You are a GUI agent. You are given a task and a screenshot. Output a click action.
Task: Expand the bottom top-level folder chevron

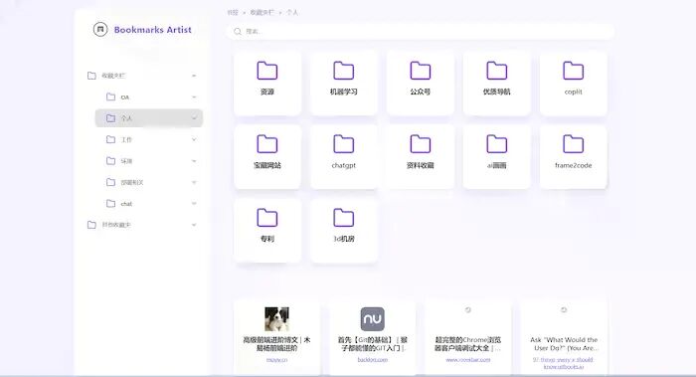194,225
